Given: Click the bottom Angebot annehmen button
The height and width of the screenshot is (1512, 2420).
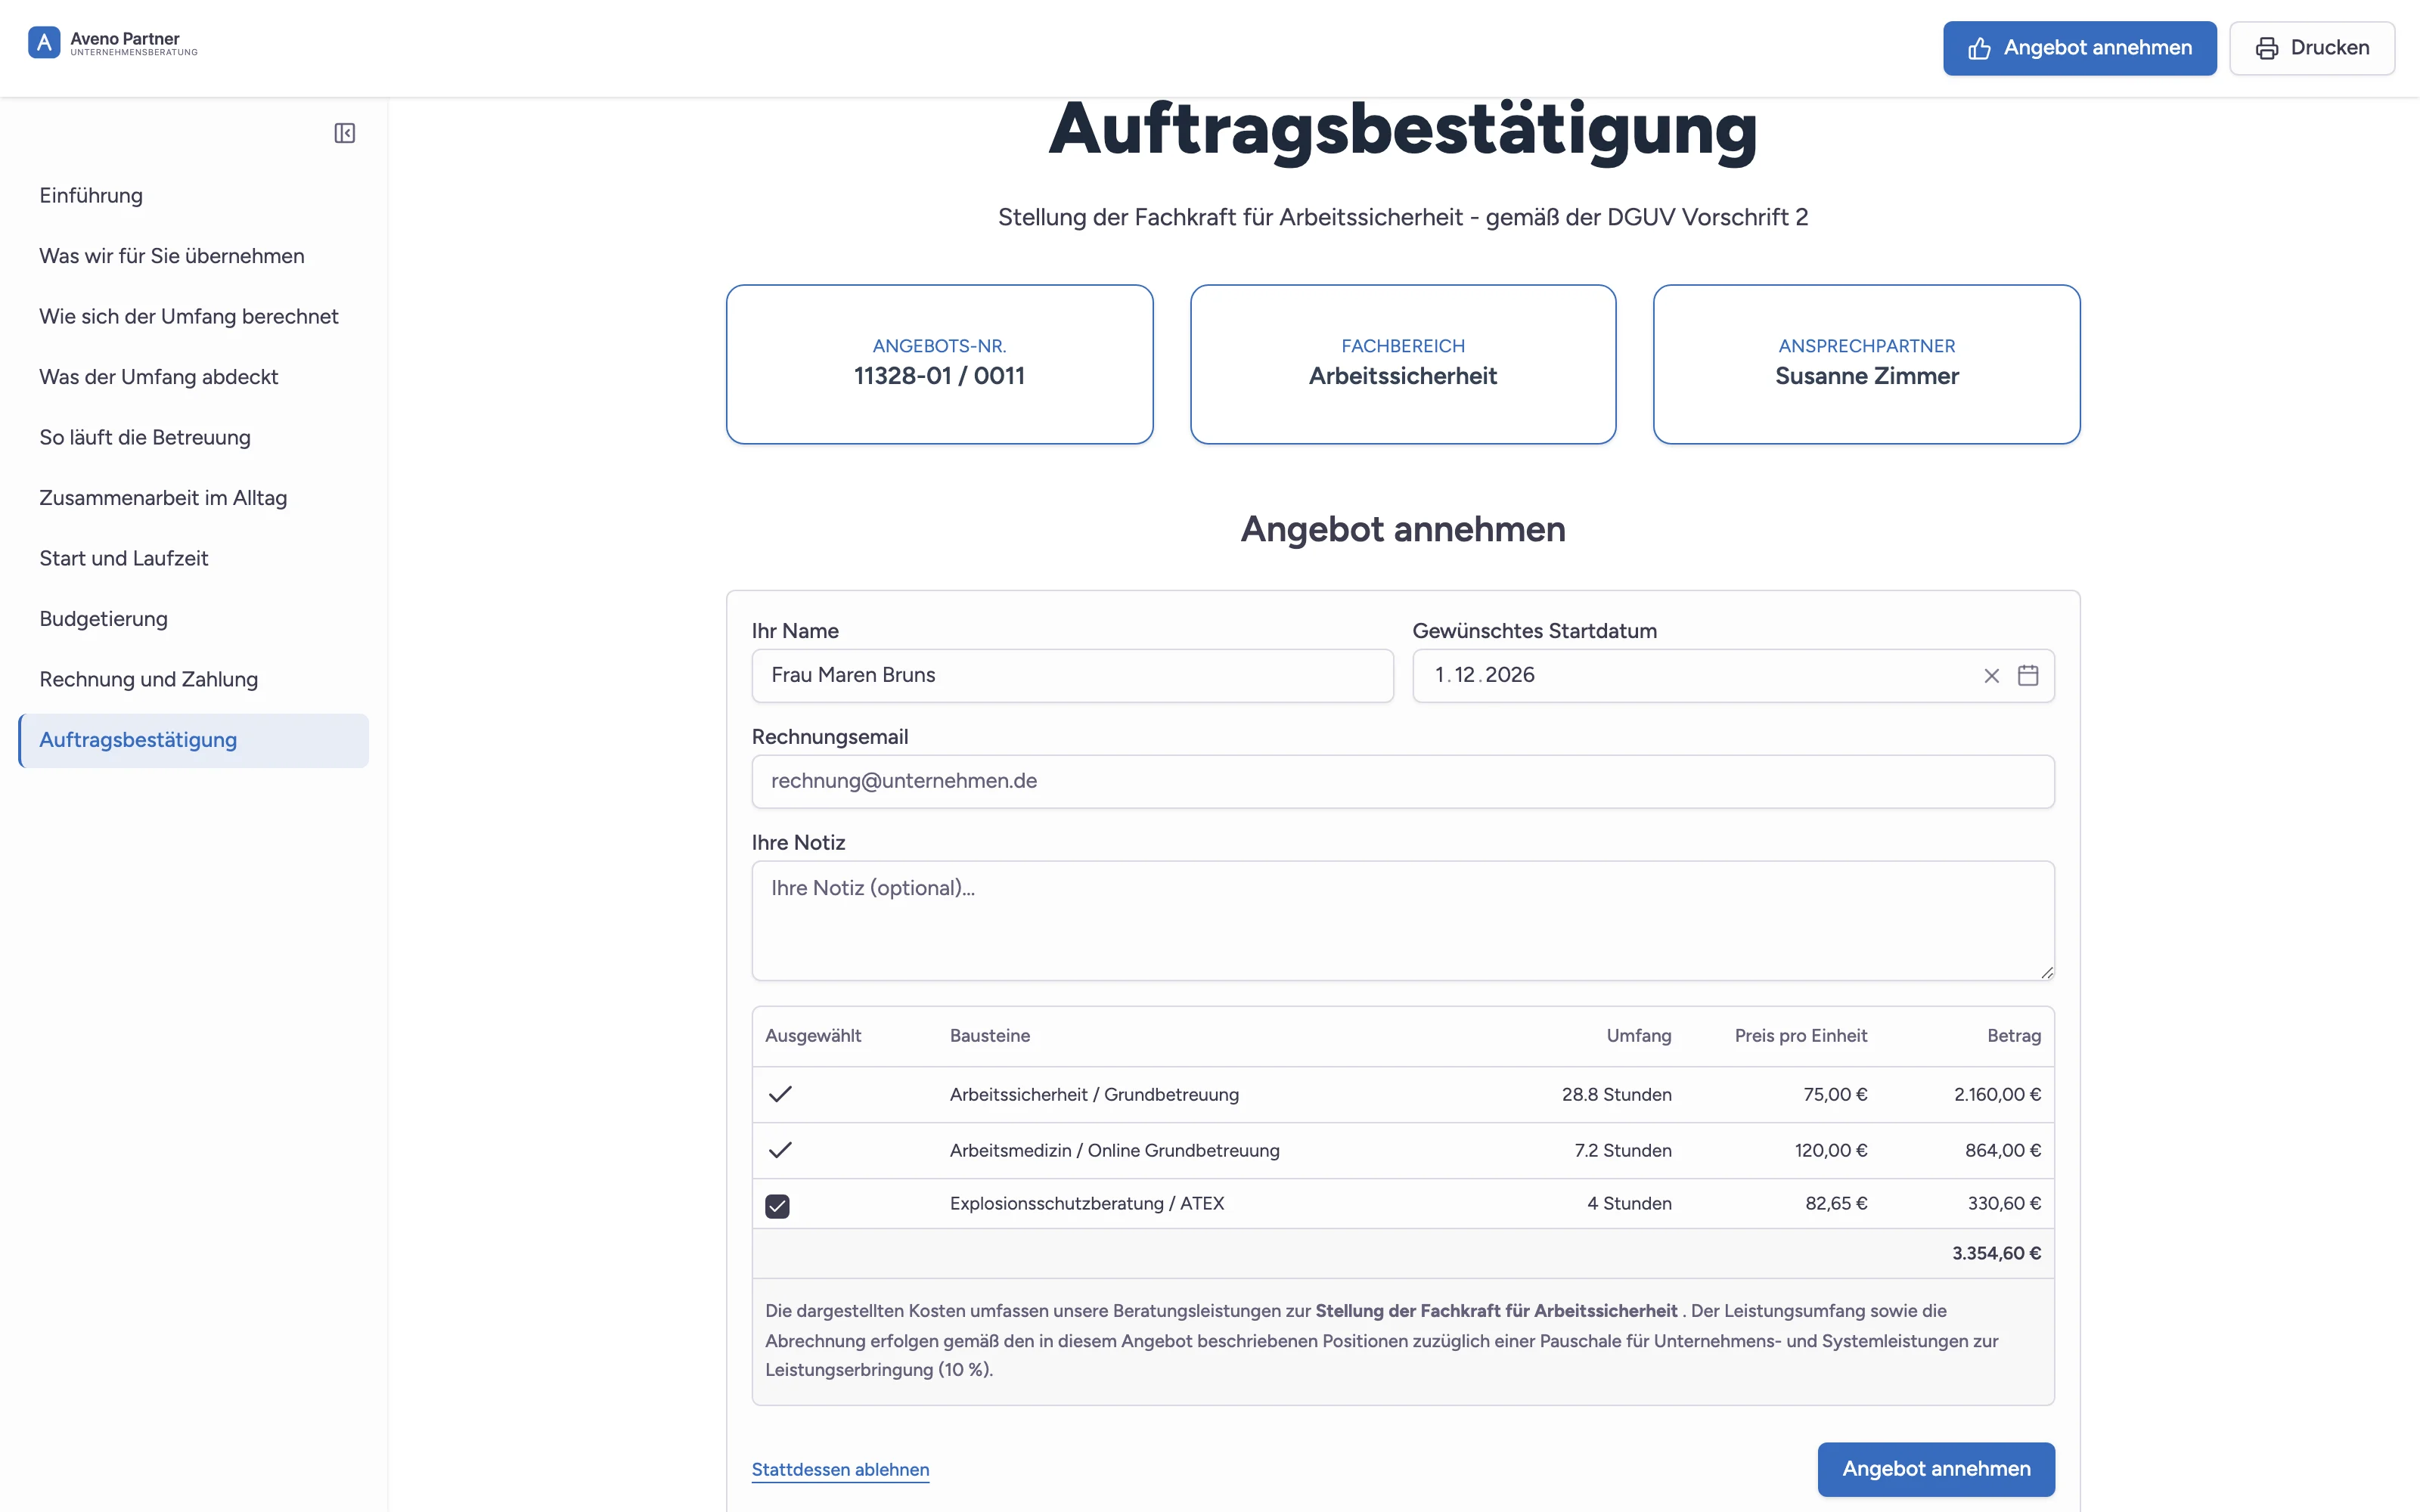Looking at the screenshot, I should click(x=1936, y=1469).
